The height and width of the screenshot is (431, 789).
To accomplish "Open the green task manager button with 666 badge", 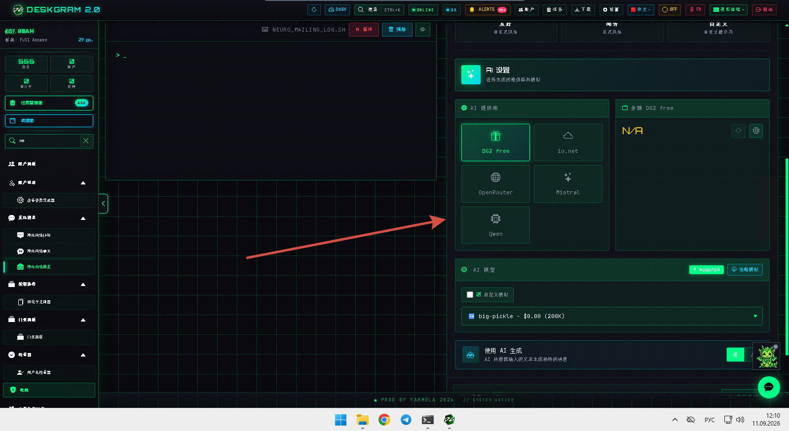I will [49, 103].
